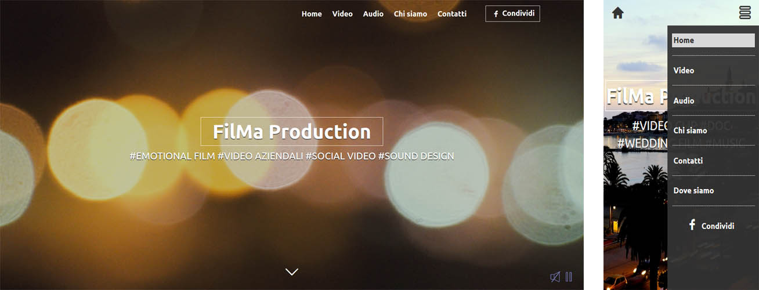The width and height of the screenshot is (759, 290).
Task: Click the home icon in mobile header
Action: 617,13
